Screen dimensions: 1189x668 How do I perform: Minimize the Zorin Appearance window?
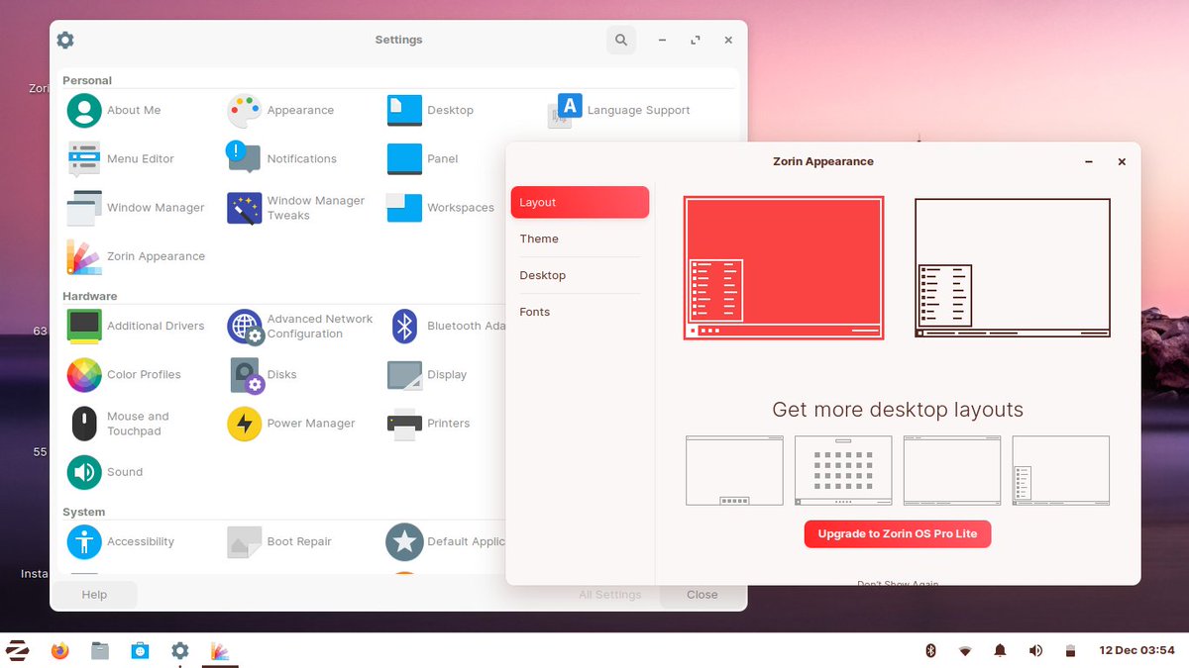click(x=1089, y=161)
